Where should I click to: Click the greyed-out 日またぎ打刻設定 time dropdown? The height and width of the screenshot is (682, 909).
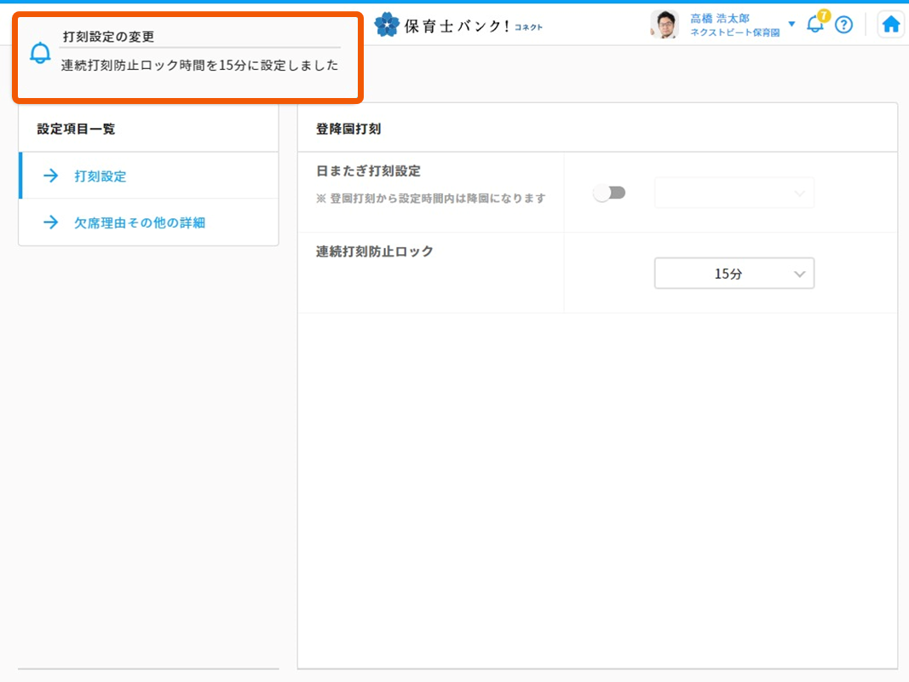(734, 194)
